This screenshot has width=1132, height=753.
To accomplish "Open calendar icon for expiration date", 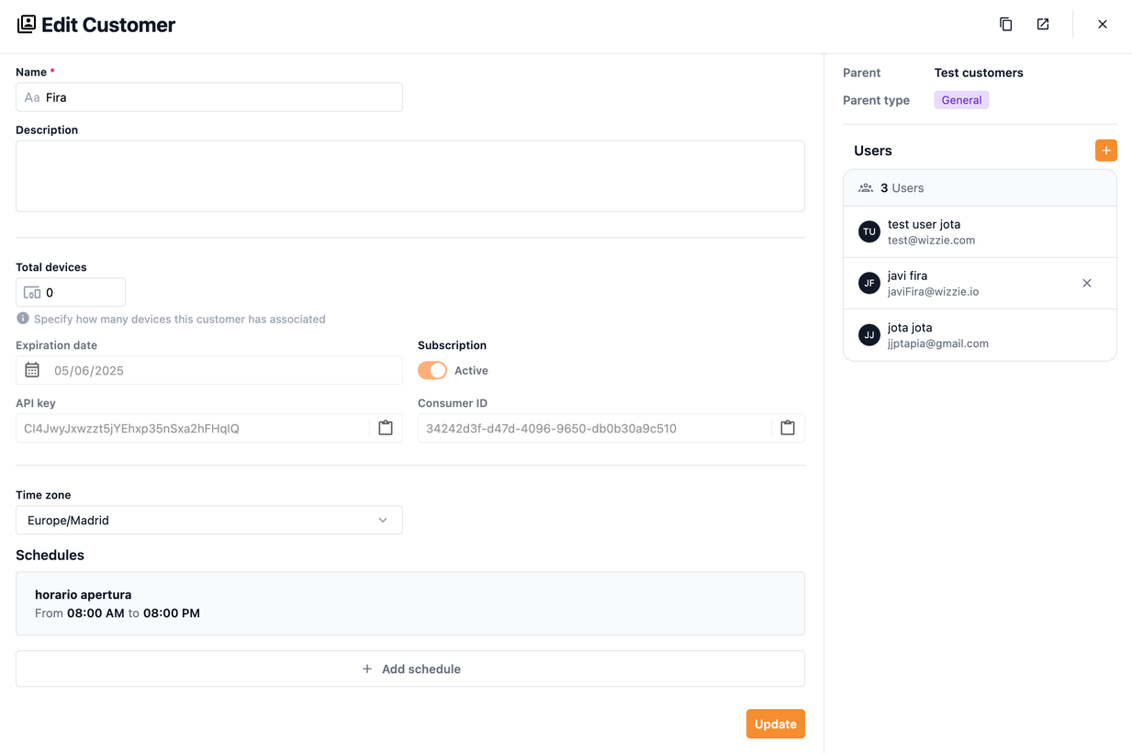I will (x=32, y=370).
